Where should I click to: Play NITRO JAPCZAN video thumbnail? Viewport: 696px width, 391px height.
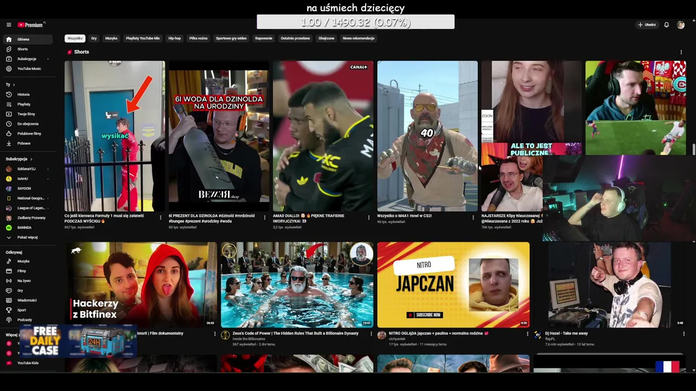(x=453, y=285)
